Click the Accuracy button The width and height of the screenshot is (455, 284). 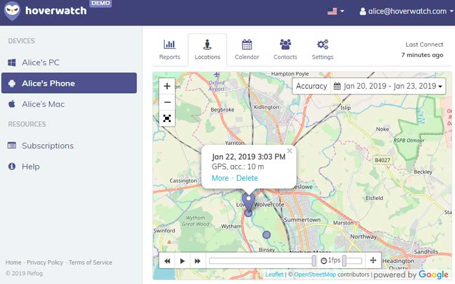tap(311, 86)
